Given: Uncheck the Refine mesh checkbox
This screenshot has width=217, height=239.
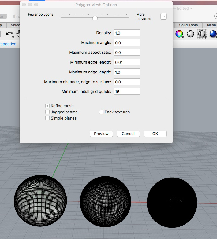Looking at the screenshot, I should (47, 106).
